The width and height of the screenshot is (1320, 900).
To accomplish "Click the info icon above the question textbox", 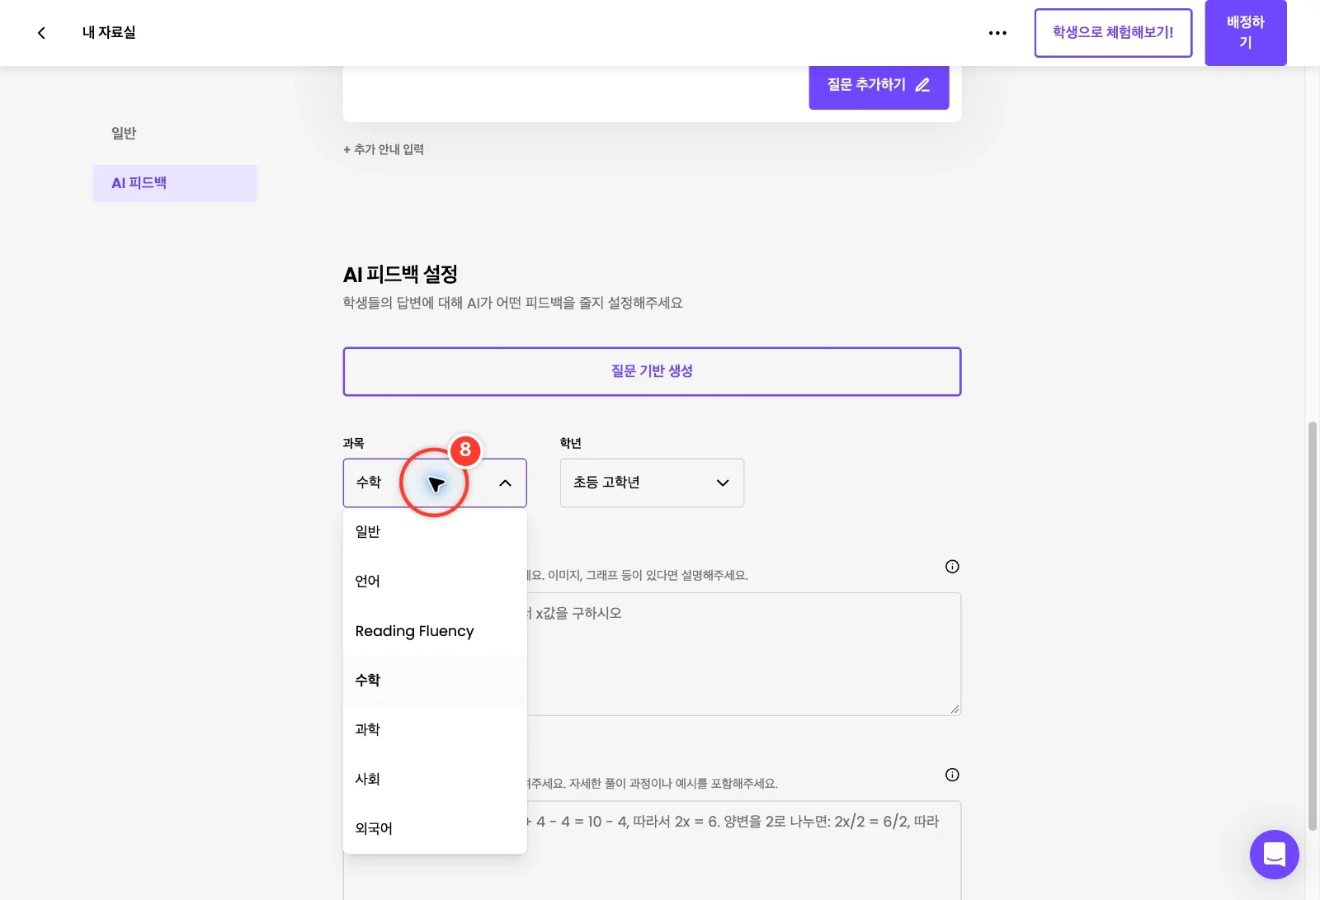I will point(952,567).
